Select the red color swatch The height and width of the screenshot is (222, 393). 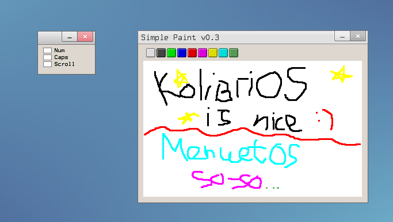pyautogui.click(x=192, y=53)
